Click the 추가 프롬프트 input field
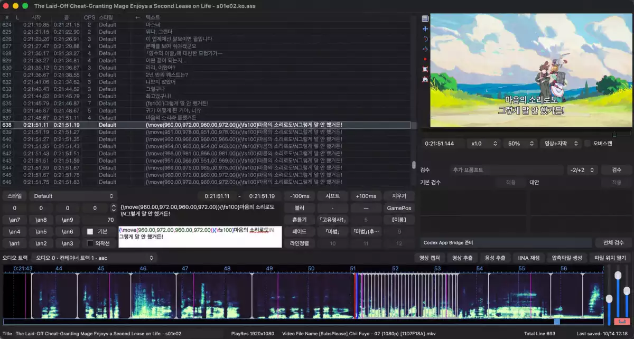This screenshot has height=339, width=634. click(x=507, y=170)
